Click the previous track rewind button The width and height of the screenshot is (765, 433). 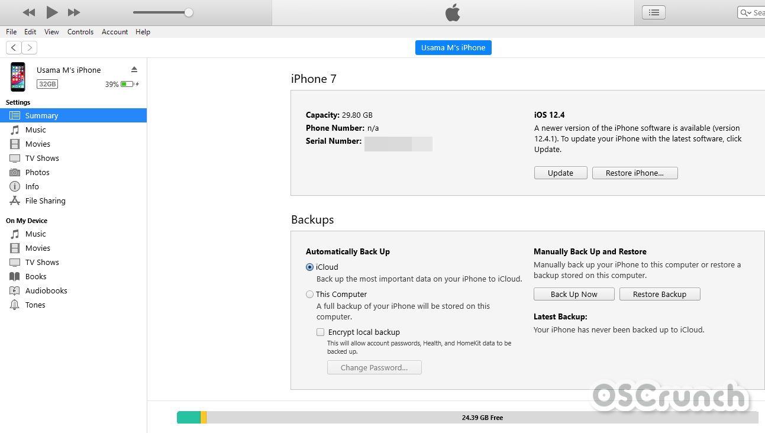coord(28,12)
